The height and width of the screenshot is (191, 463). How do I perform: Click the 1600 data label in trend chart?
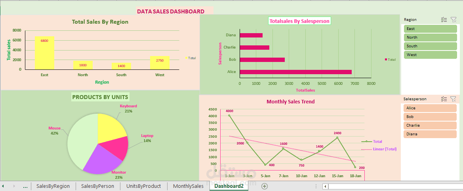pyautogui.click(x=284, y=144)
